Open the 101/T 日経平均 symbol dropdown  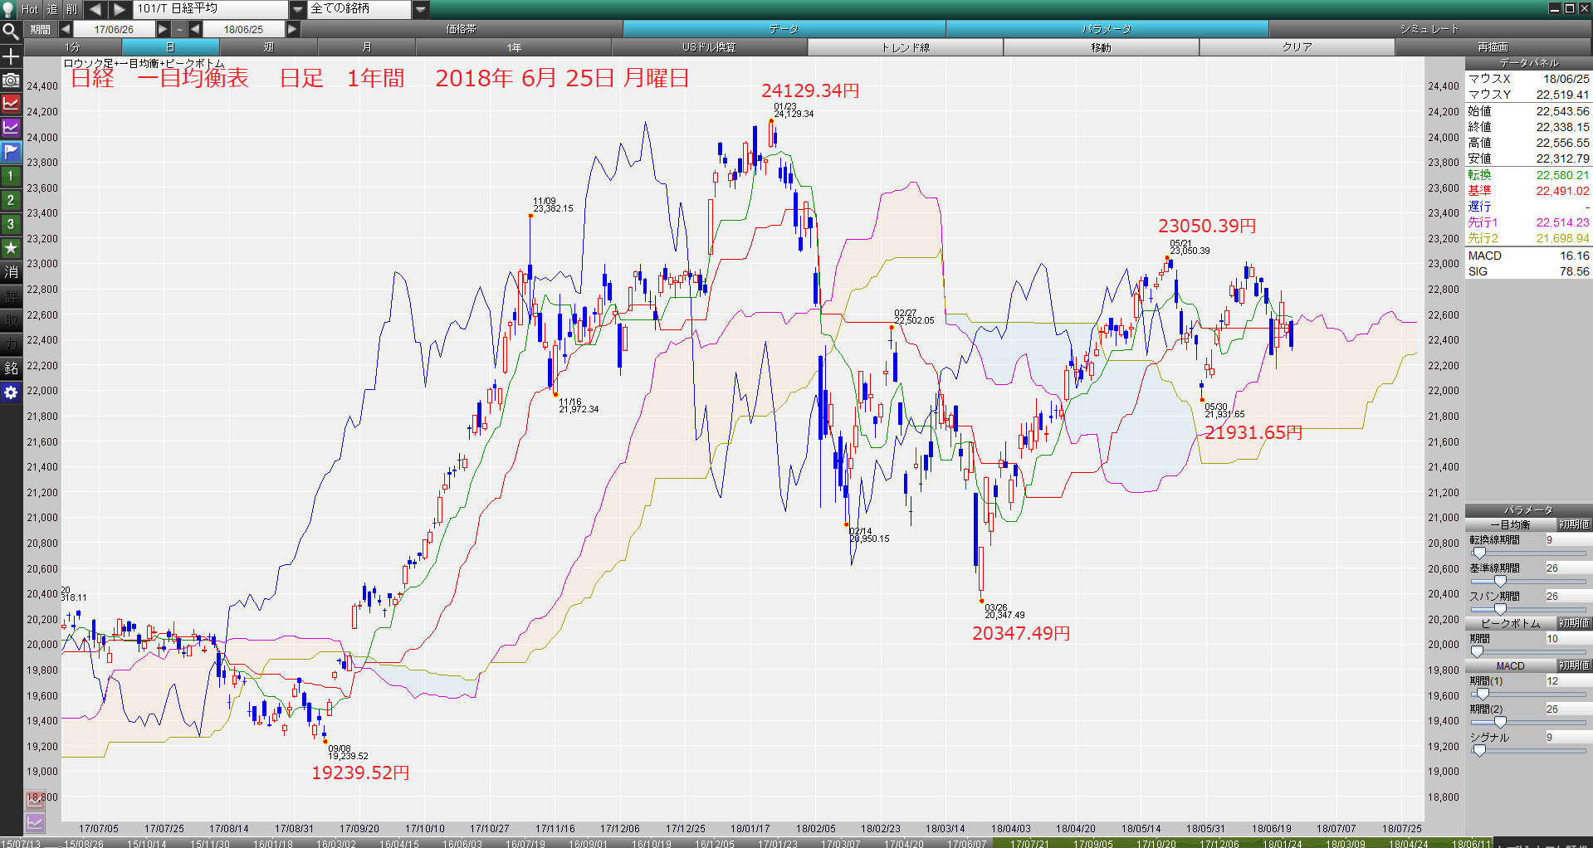click(298, 9)
